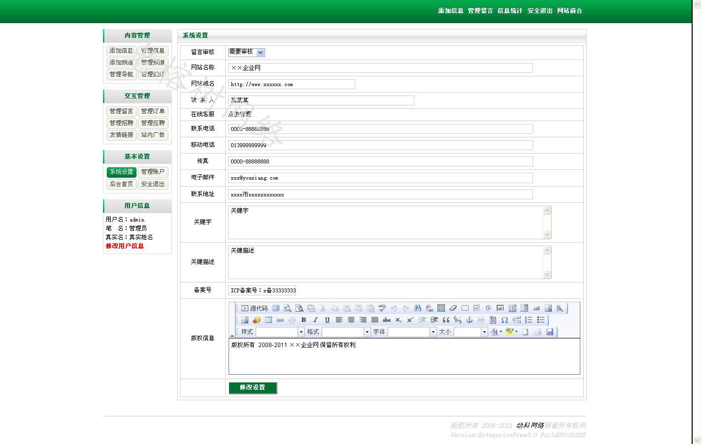Open 管理账户 in sidebar

(x=153, y=172)
